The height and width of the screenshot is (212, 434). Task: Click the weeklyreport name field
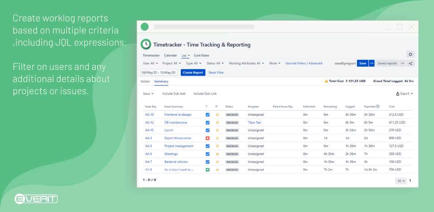coord(345,63)
